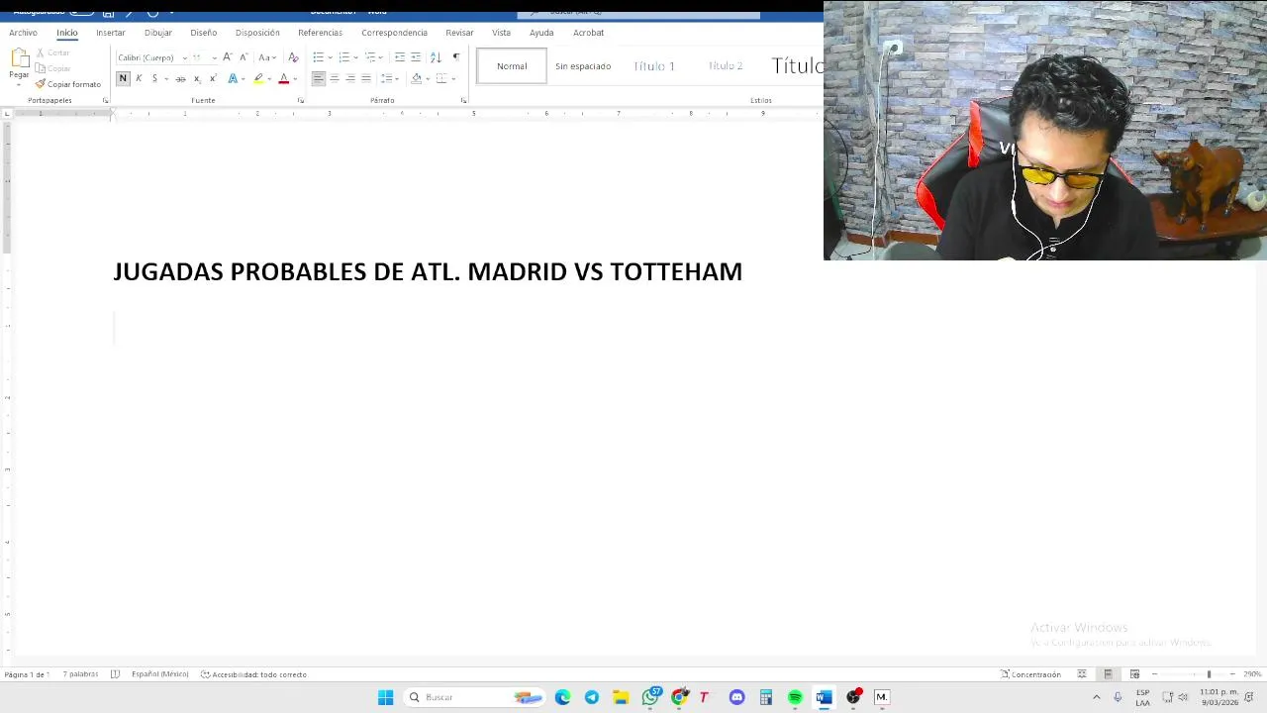
Task: Sort paragraph text A to Z
Action: pos(436,57)
